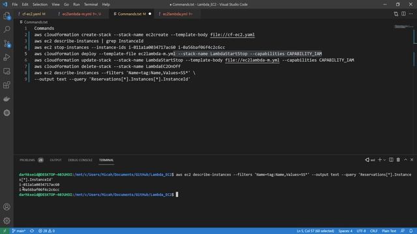Switch to cf-ec2.yaml tab
This screenshot has height=234, width=417.
[x=33, y=14]
